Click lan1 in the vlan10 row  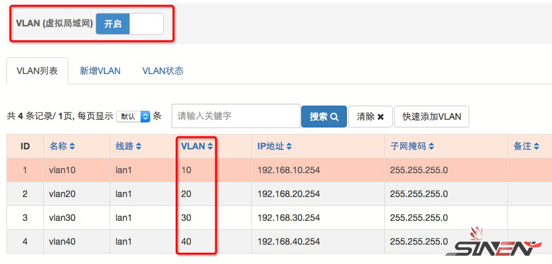pos(124,170)
